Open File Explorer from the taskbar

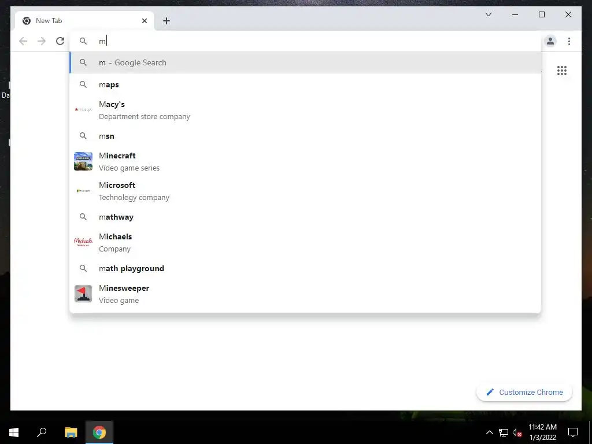click(x=71, y=432)
